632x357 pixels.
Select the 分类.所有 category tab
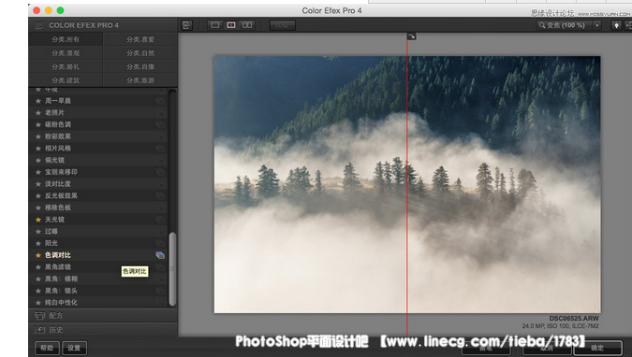click(66, 39)
